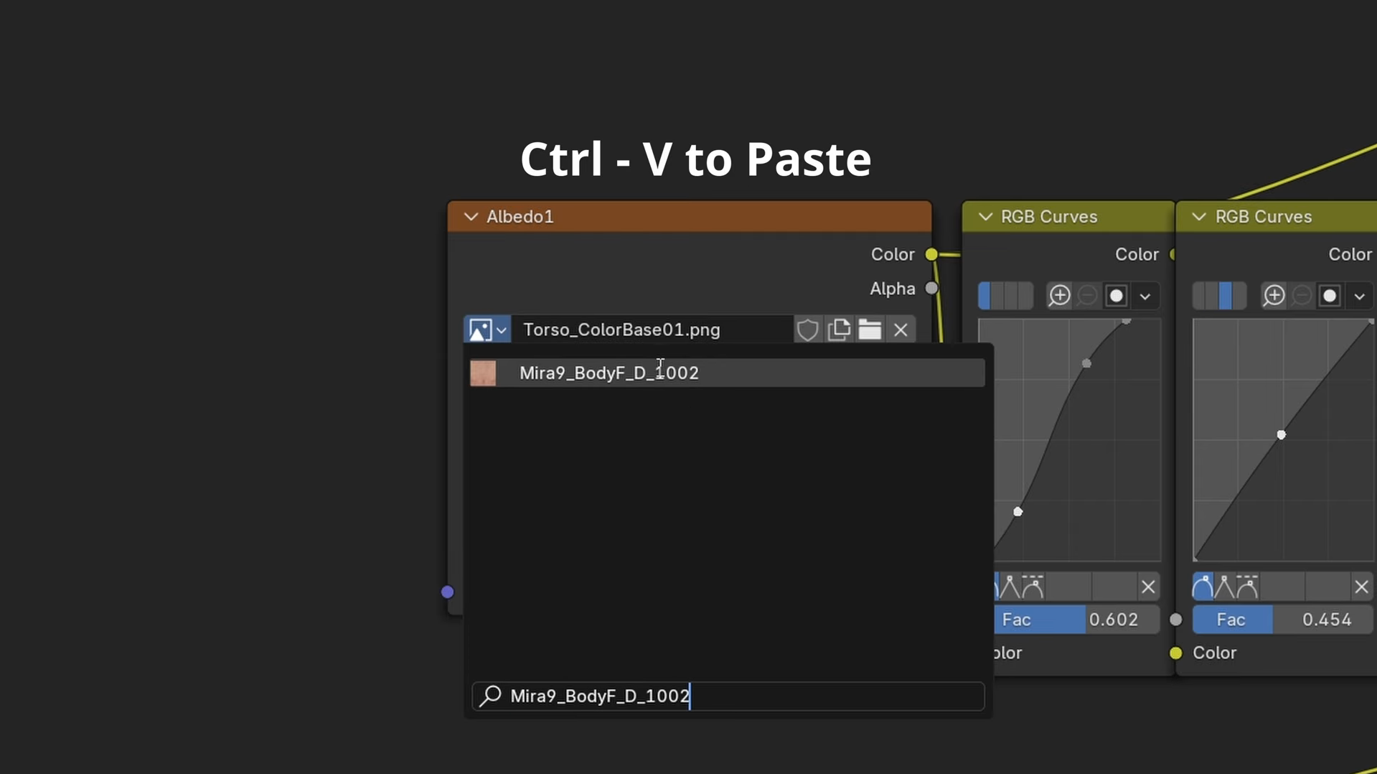Viewport: 1377px width, 774px height.
Task: Zoom in on the Fac 0.602 curve
Action: click(1059, 296)
